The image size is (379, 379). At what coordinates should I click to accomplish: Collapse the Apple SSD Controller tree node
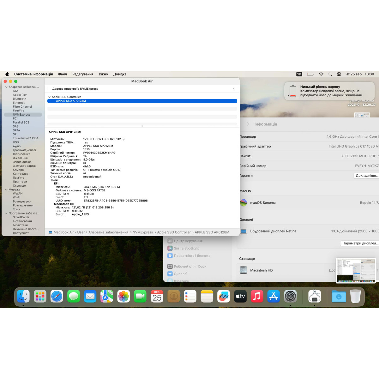pos(50,97)
